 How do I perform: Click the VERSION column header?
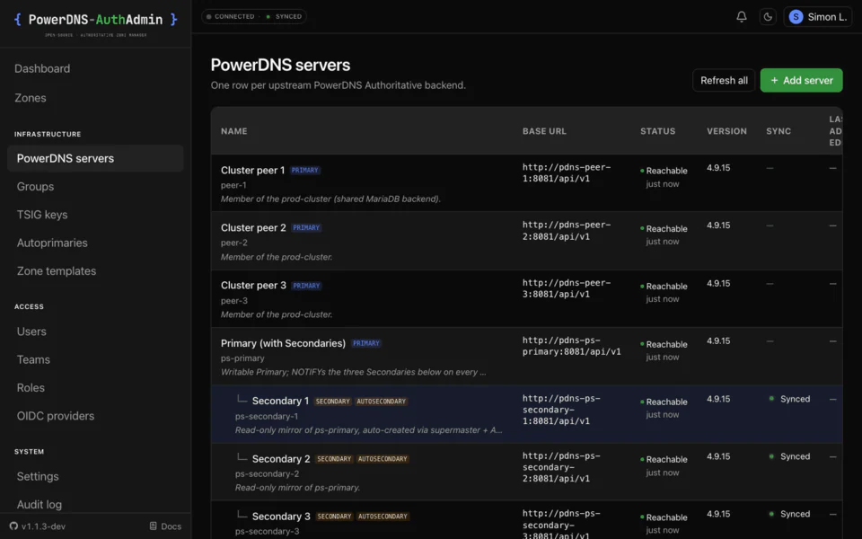[x=726, y=131]
